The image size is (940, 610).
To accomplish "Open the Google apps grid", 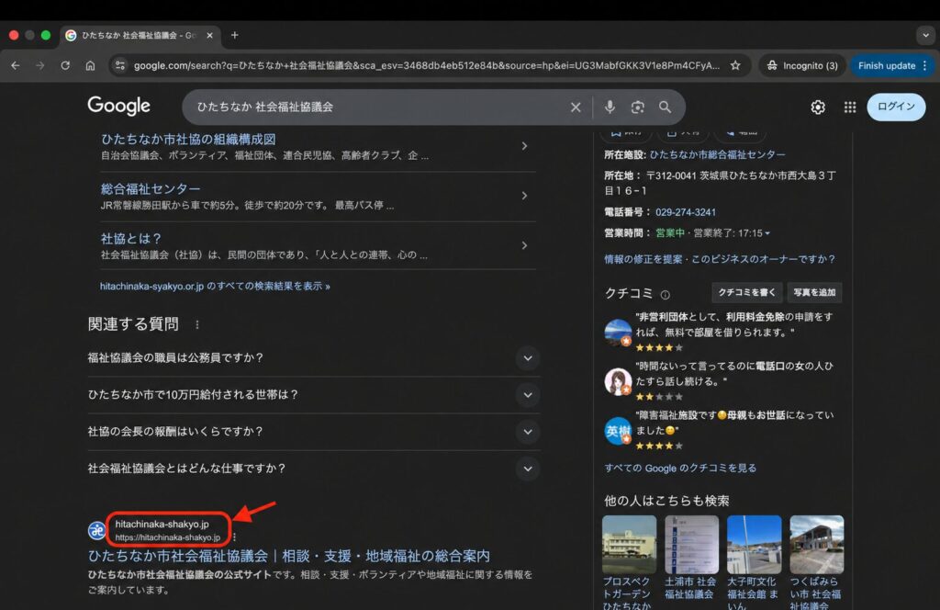I will [x=850, y=107].
